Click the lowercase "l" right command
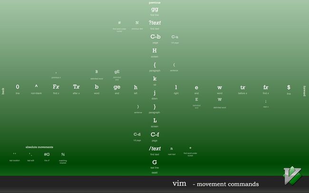 176,87
